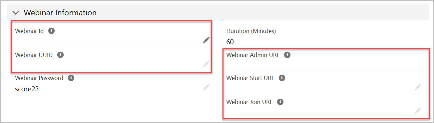The image size is (434, 123).
Task: Edit Webinar UUID with the pencil icon
Action: 207,64
